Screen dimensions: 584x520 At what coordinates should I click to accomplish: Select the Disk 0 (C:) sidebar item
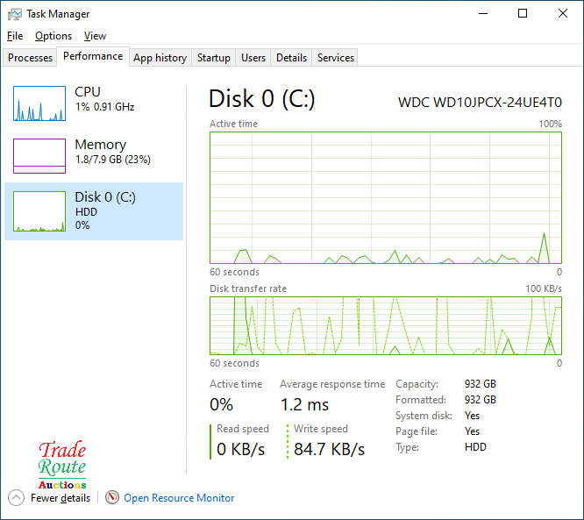94,210
